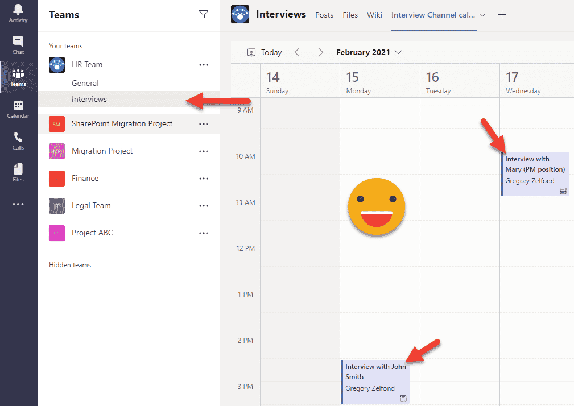Open the Activity feed

point(18,14)
